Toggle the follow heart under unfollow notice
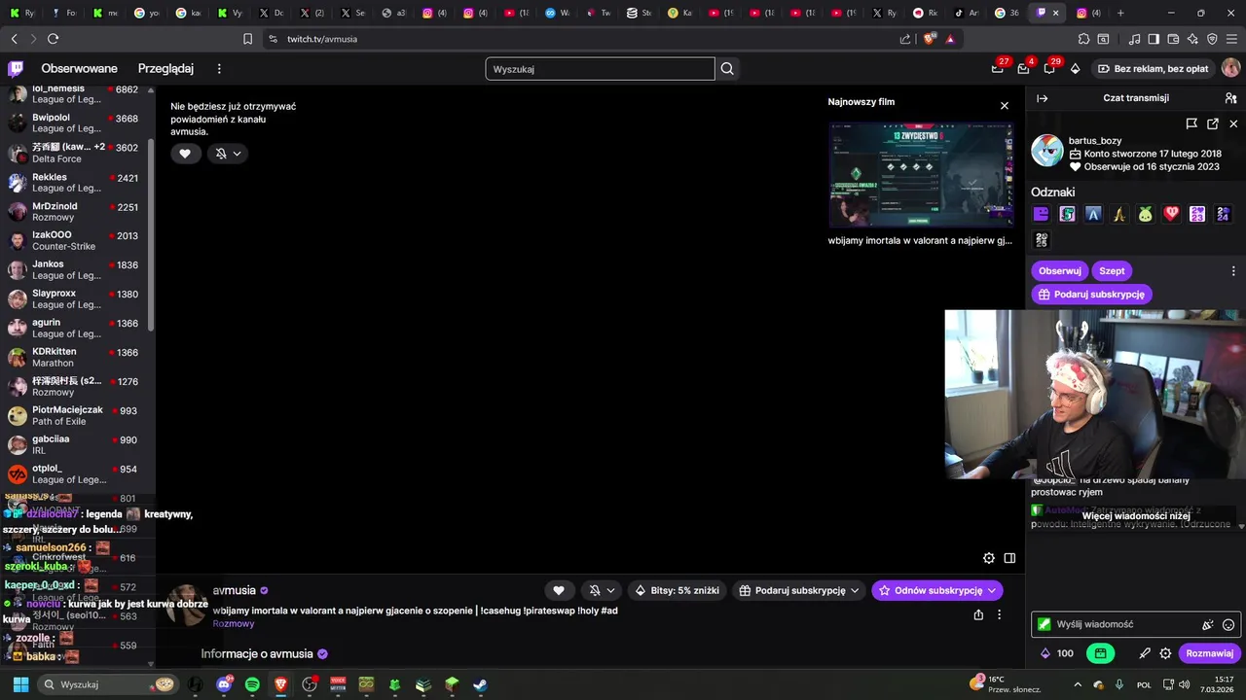The height and width of the screenshot is (700, 1246). point(185,154)
